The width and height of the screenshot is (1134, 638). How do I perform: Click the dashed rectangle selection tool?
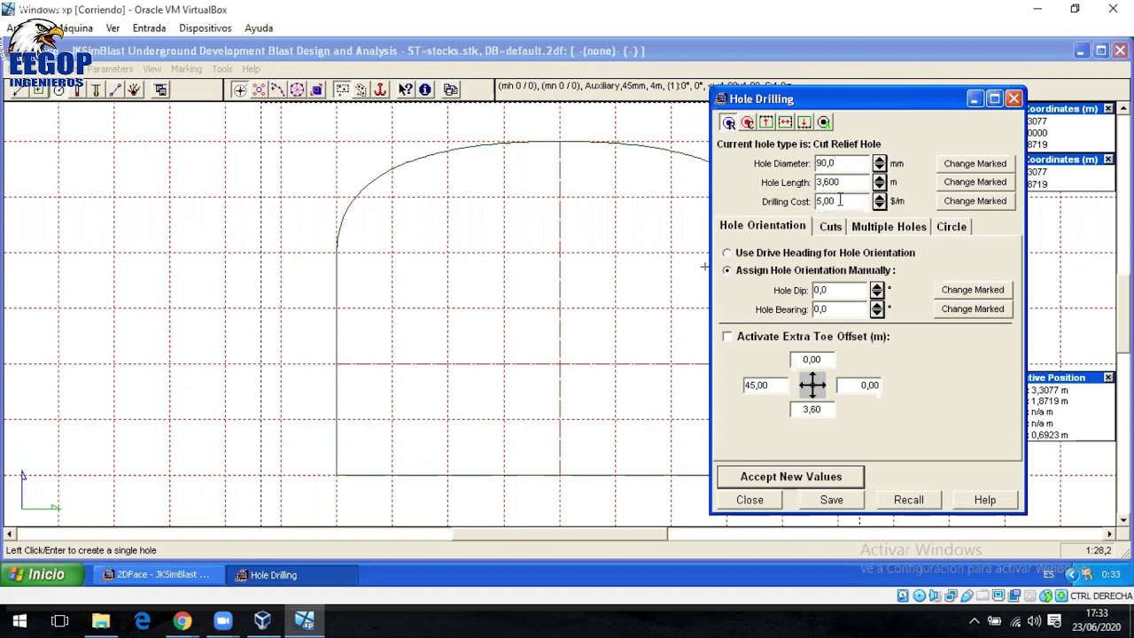[x=342, y=89]
